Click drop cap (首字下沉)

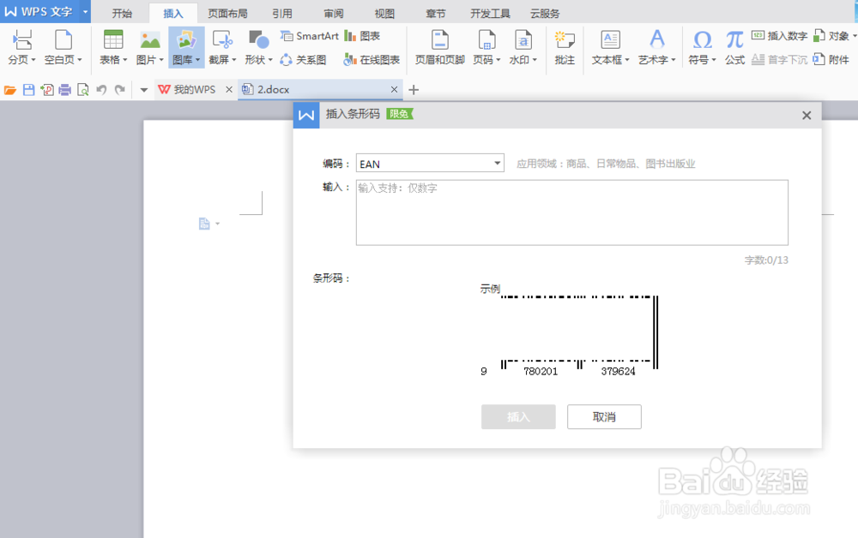pyautogui.click(x=779, y=59)
